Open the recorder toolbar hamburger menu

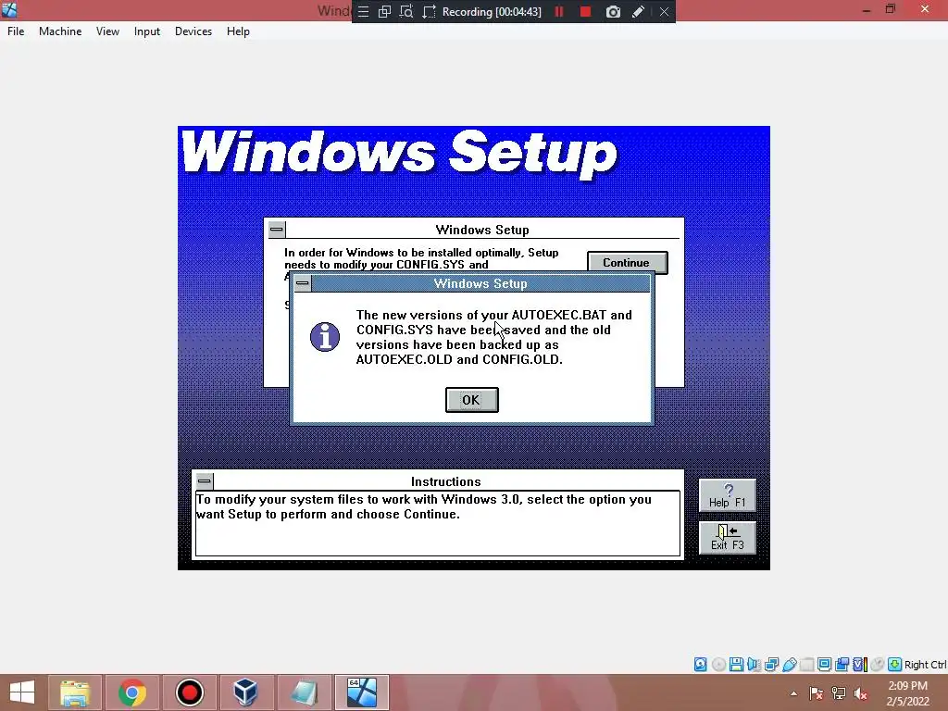click(x=363, y=11)
